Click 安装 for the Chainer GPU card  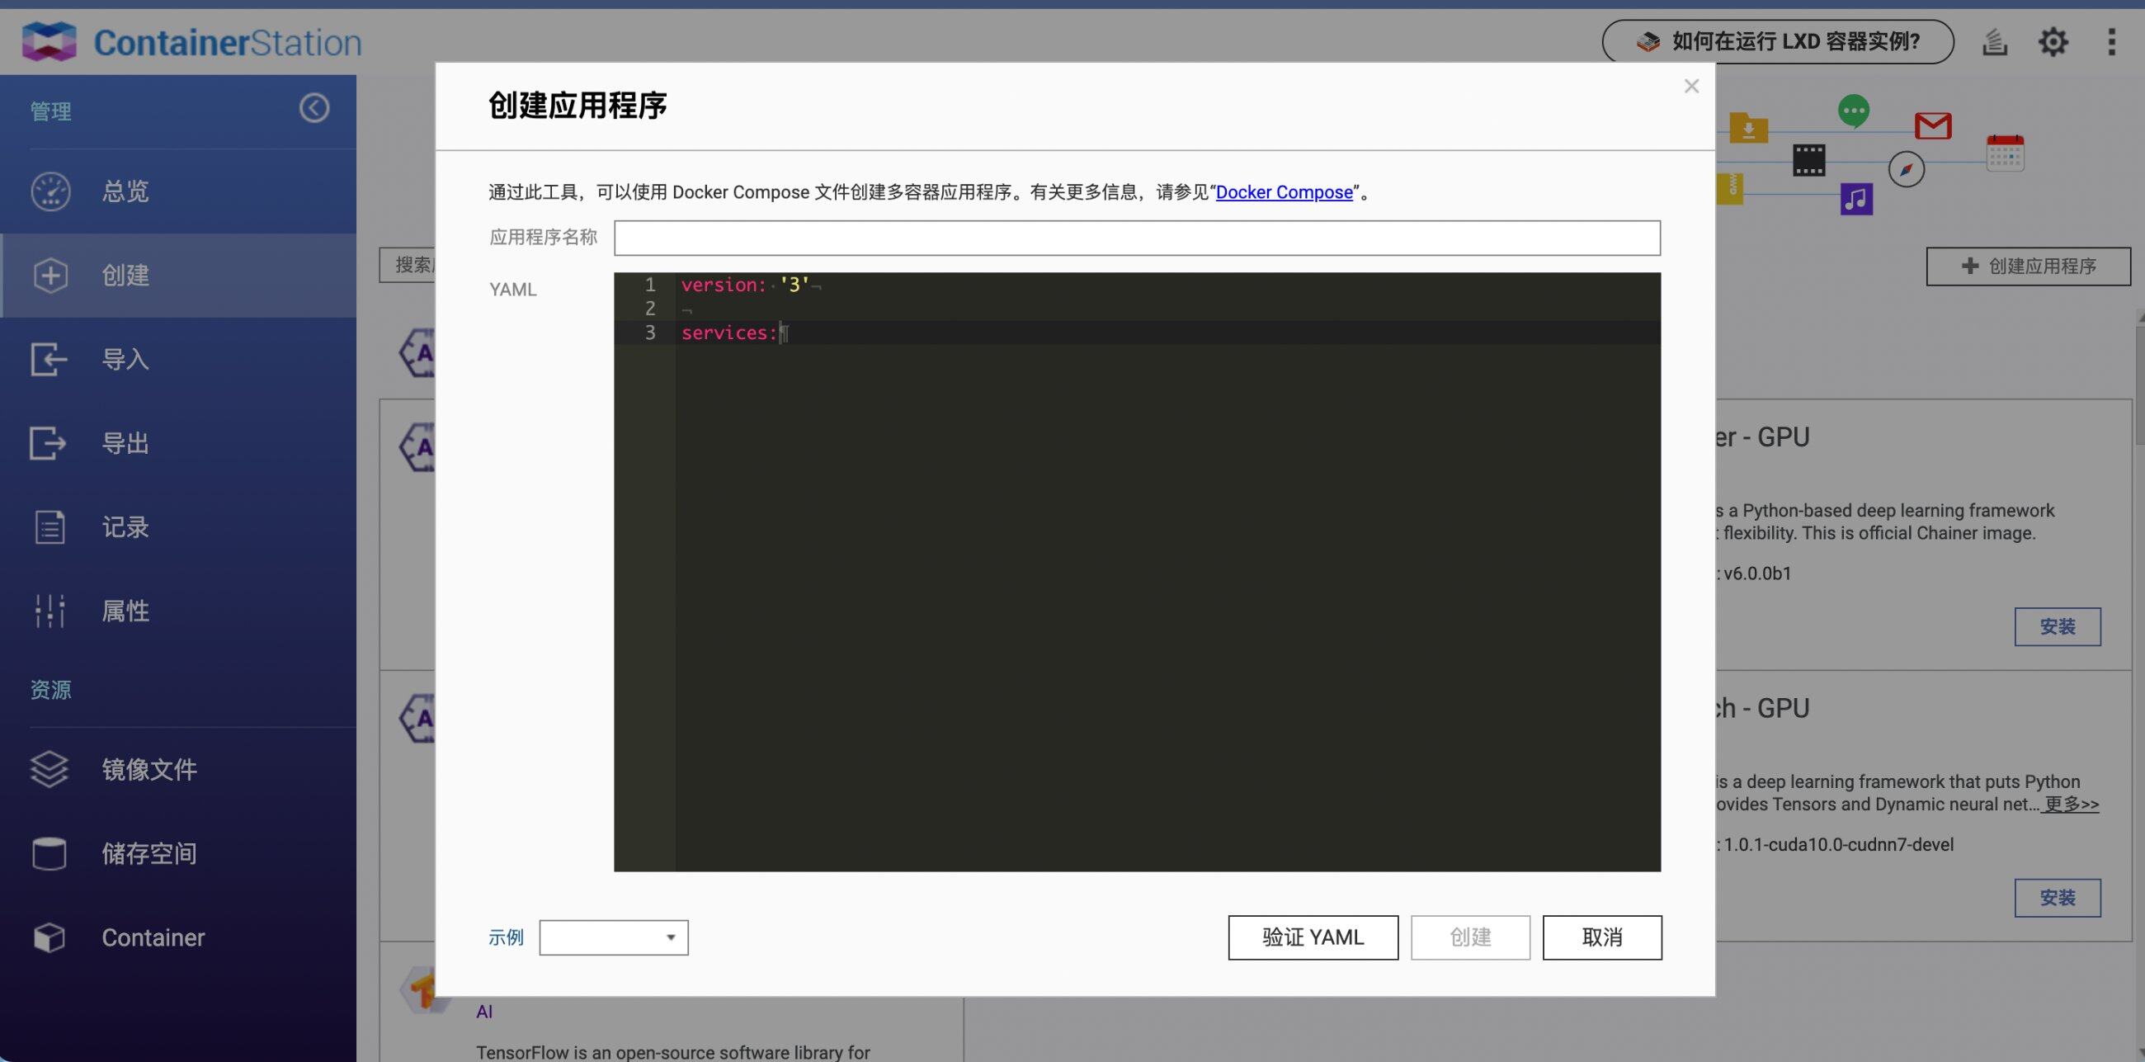[x=2058, y=626]
